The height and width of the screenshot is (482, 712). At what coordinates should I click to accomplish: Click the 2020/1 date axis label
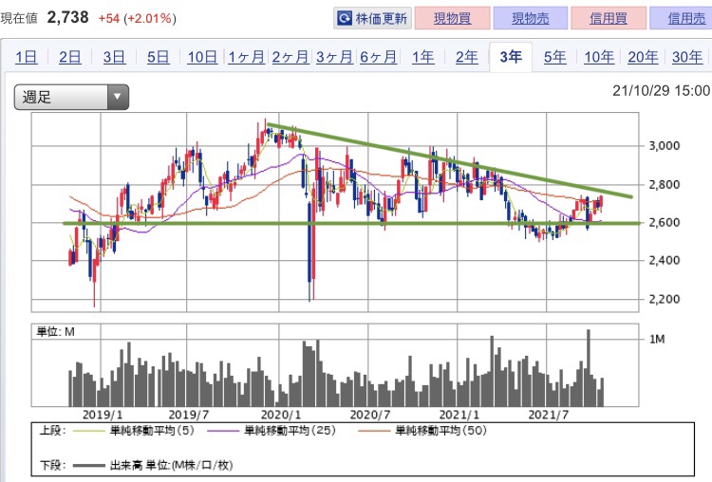click(281, 415)
